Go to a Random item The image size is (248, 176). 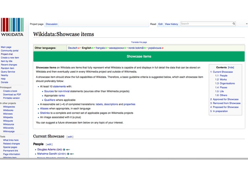point(7,68)
